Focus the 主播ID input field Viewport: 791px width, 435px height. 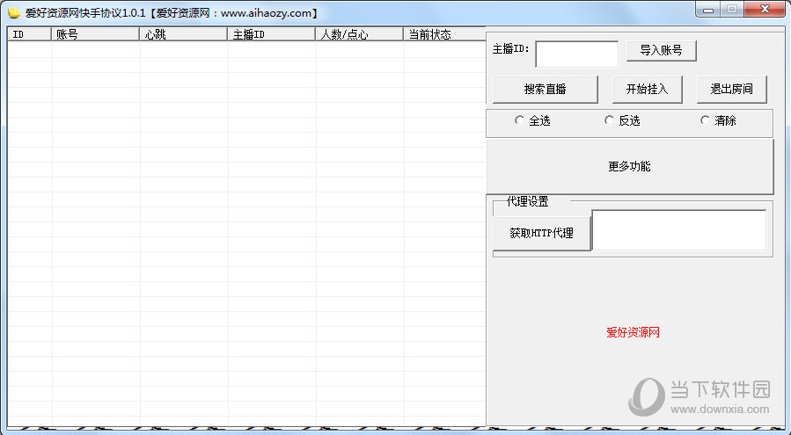pyautogui.click(x=576, y=54)
